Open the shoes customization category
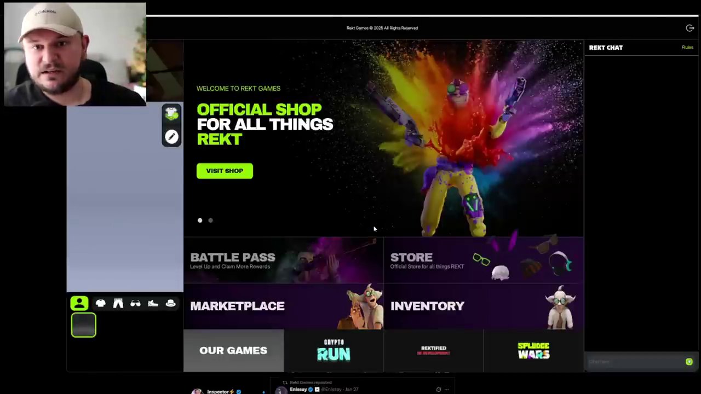 pos(153,303)
